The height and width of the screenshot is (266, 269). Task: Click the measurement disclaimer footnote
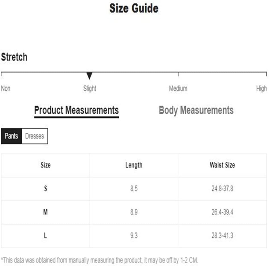pyautogui.click(x=100, y=260)
